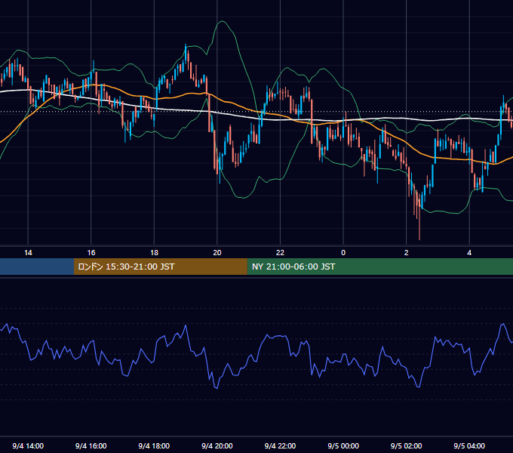
Task: Click the 9/5 00:00 time label
Action: (x=343, y=446)
